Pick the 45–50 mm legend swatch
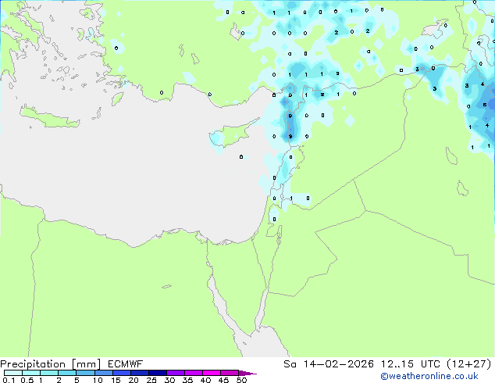Image resolution: width=495 pixels, height=383 pixels. (x=230, y=373)
